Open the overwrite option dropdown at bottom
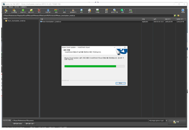 click(x=166, y=121)
